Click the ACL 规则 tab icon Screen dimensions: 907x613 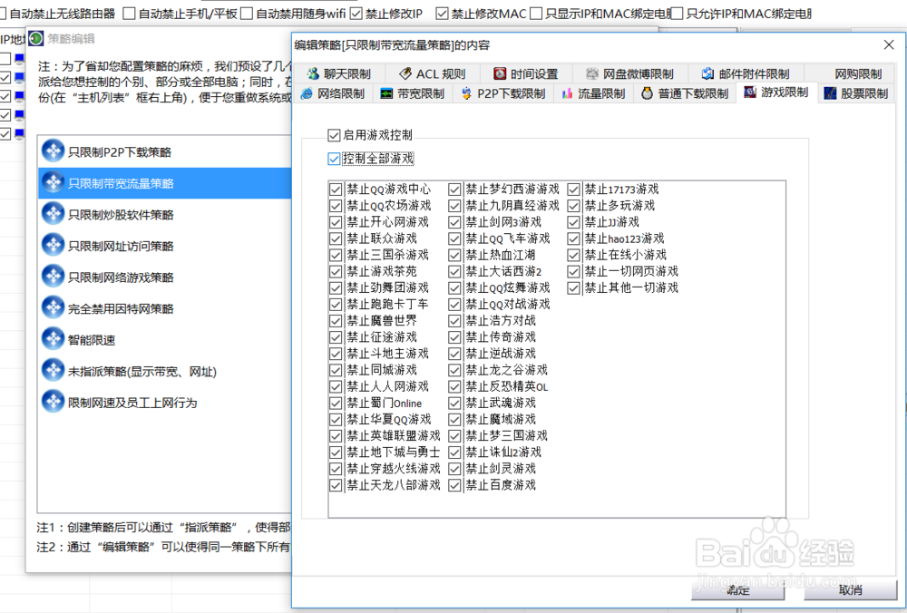(x=405, y=73)
